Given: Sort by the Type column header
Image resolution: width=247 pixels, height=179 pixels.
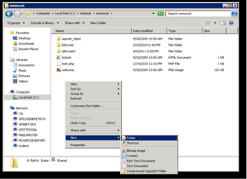Looking at the screenshot, I should tap(185, 31).
